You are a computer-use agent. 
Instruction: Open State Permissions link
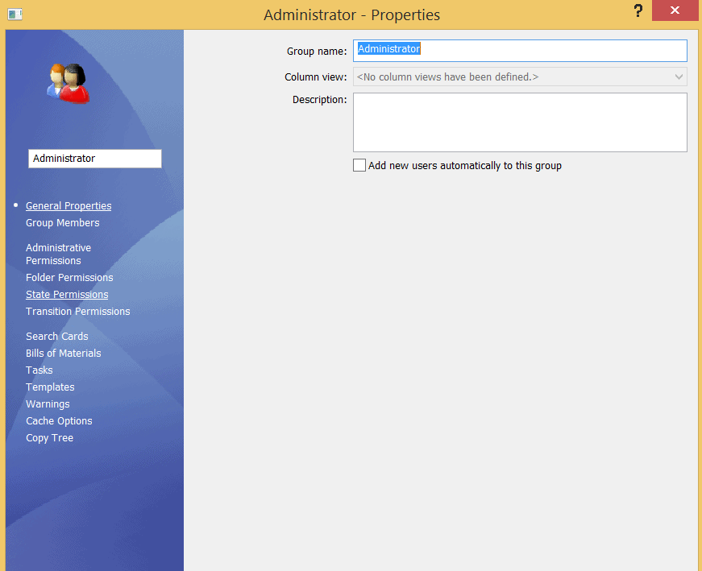point(67,295)
